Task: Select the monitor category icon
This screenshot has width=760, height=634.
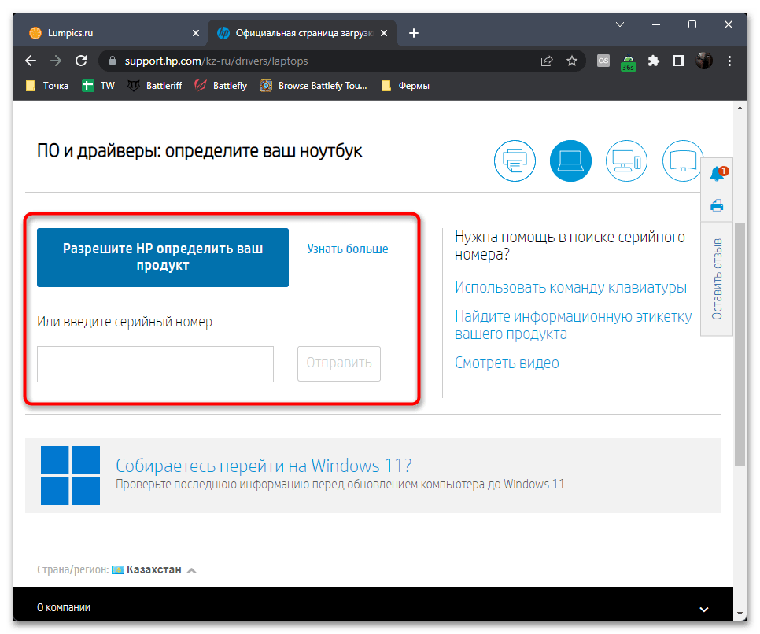Action: [x=682, y=161]
